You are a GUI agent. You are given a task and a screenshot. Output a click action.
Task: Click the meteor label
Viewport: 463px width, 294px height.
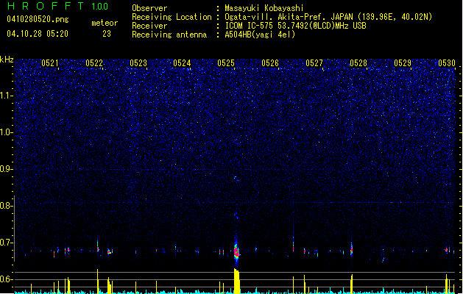coord(105,23)
